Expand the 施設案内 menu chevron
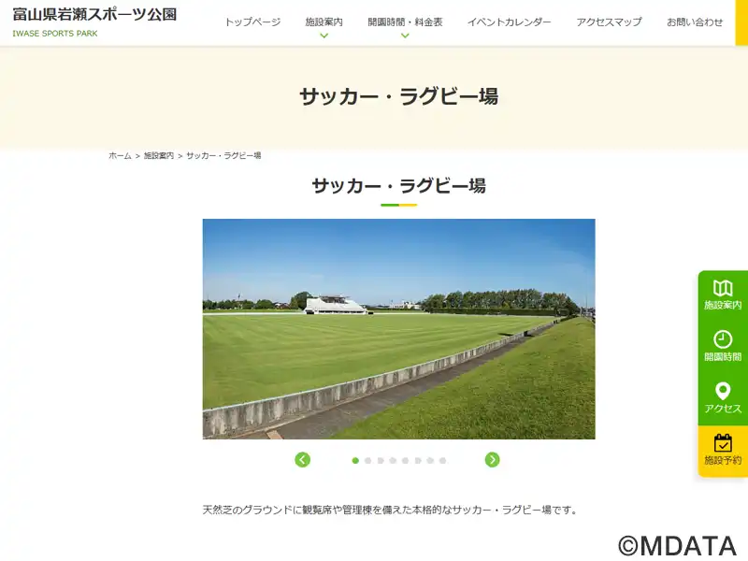The image size is (748, 561). [324, 36]
